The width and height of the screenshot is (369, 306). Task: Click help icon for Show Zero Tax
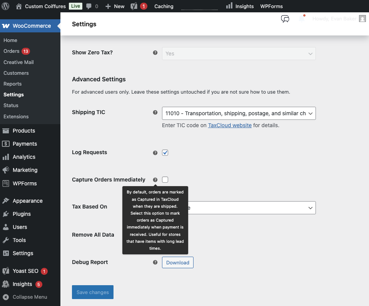click(x=155, y=52)
